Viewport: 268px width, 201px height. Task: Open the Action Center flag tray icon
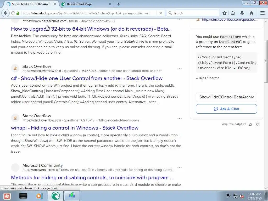(x=228, y=196)
